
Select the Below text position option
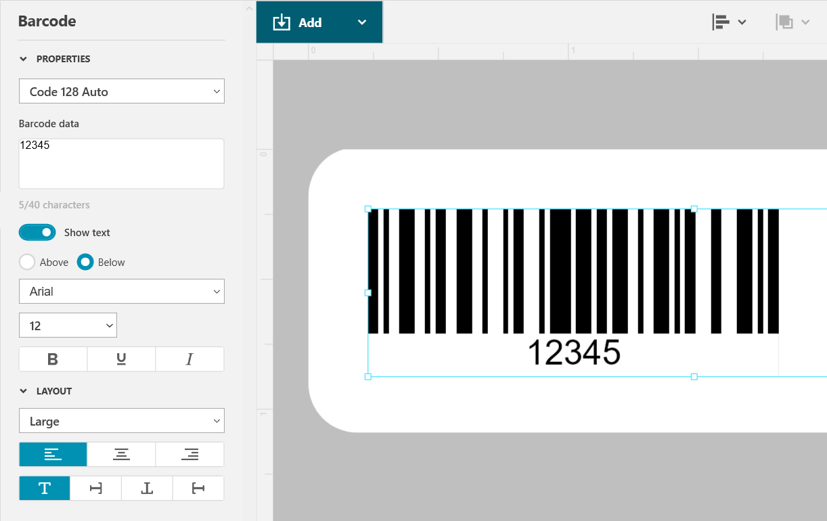click(x=85, y=262)
